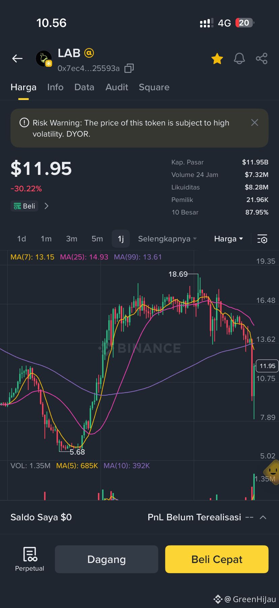279x608 pixels.
Task: Tap the $11.95 price value
Action: tap(41, 168)
